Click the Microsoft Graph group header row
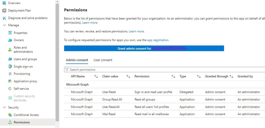 point(165,85)
